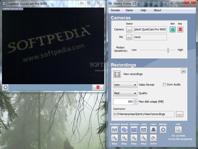Activate the Alarm bell icon
Screen dimensions: 198x149
click(153, 130)
